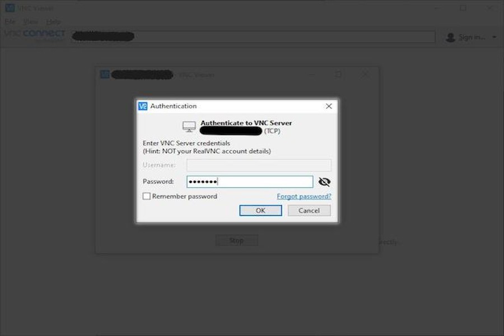Close the Authentication dialog
Image resolution: width=504 pixels, height=336 pixels.
point(329,106)
